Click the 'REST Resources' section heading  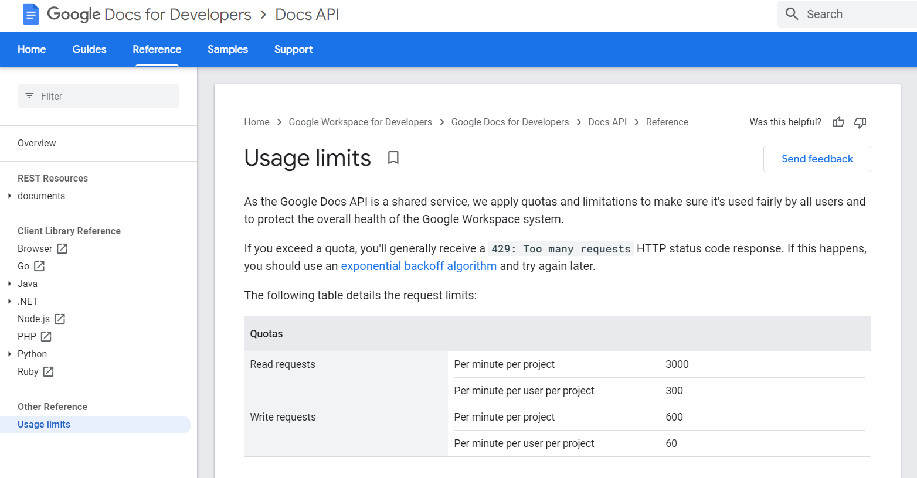pyautogui.click(x=53, y=178)
